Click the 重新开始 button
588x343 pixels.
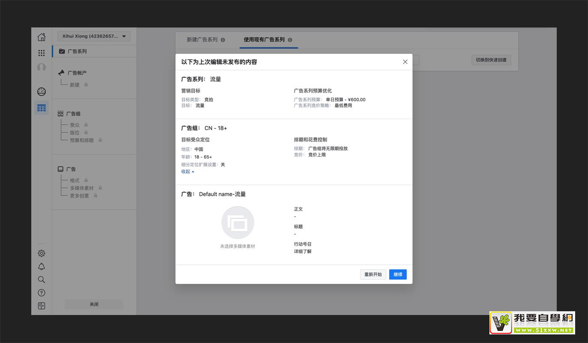pos(373,274)
